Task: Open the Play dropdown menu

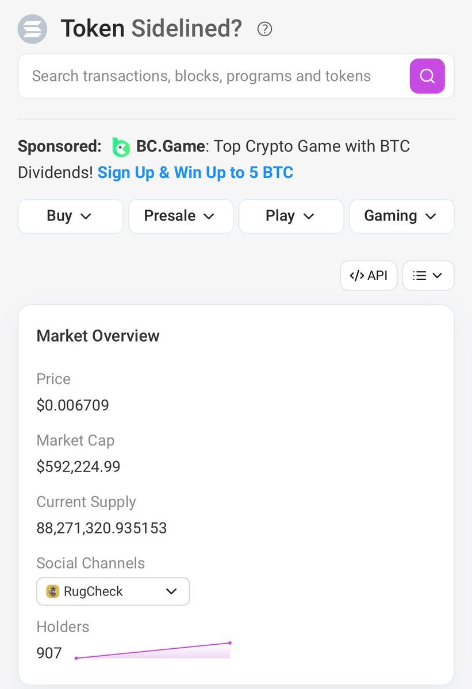Action: [291, 216]
